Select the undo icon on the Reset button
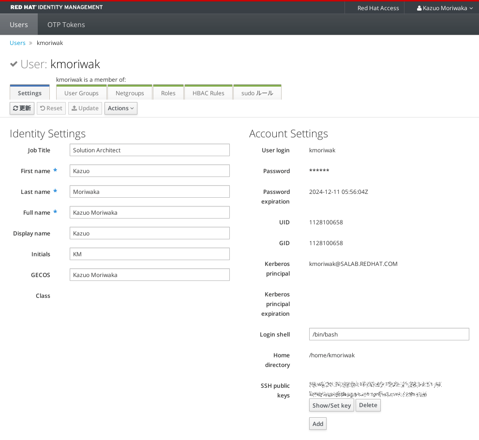This screenshot has width=479, height=440. [42, 108]
